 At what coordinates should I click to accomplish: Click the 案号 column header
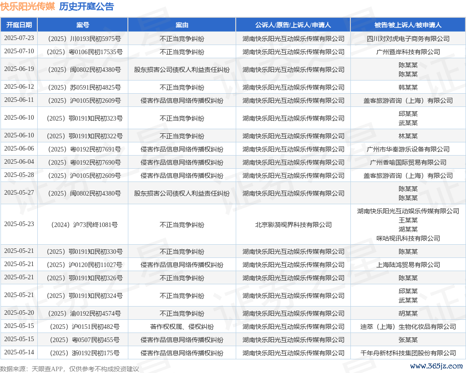point(83,25)
